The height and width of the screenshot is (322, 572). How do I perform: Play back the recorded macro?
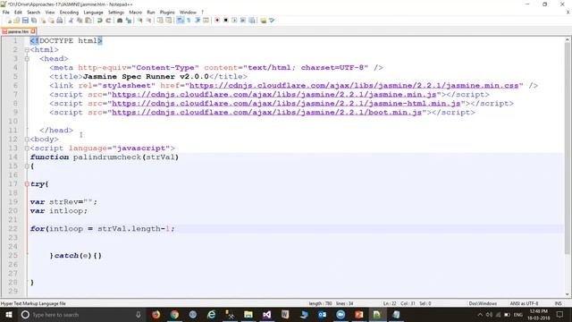point(234,21)
